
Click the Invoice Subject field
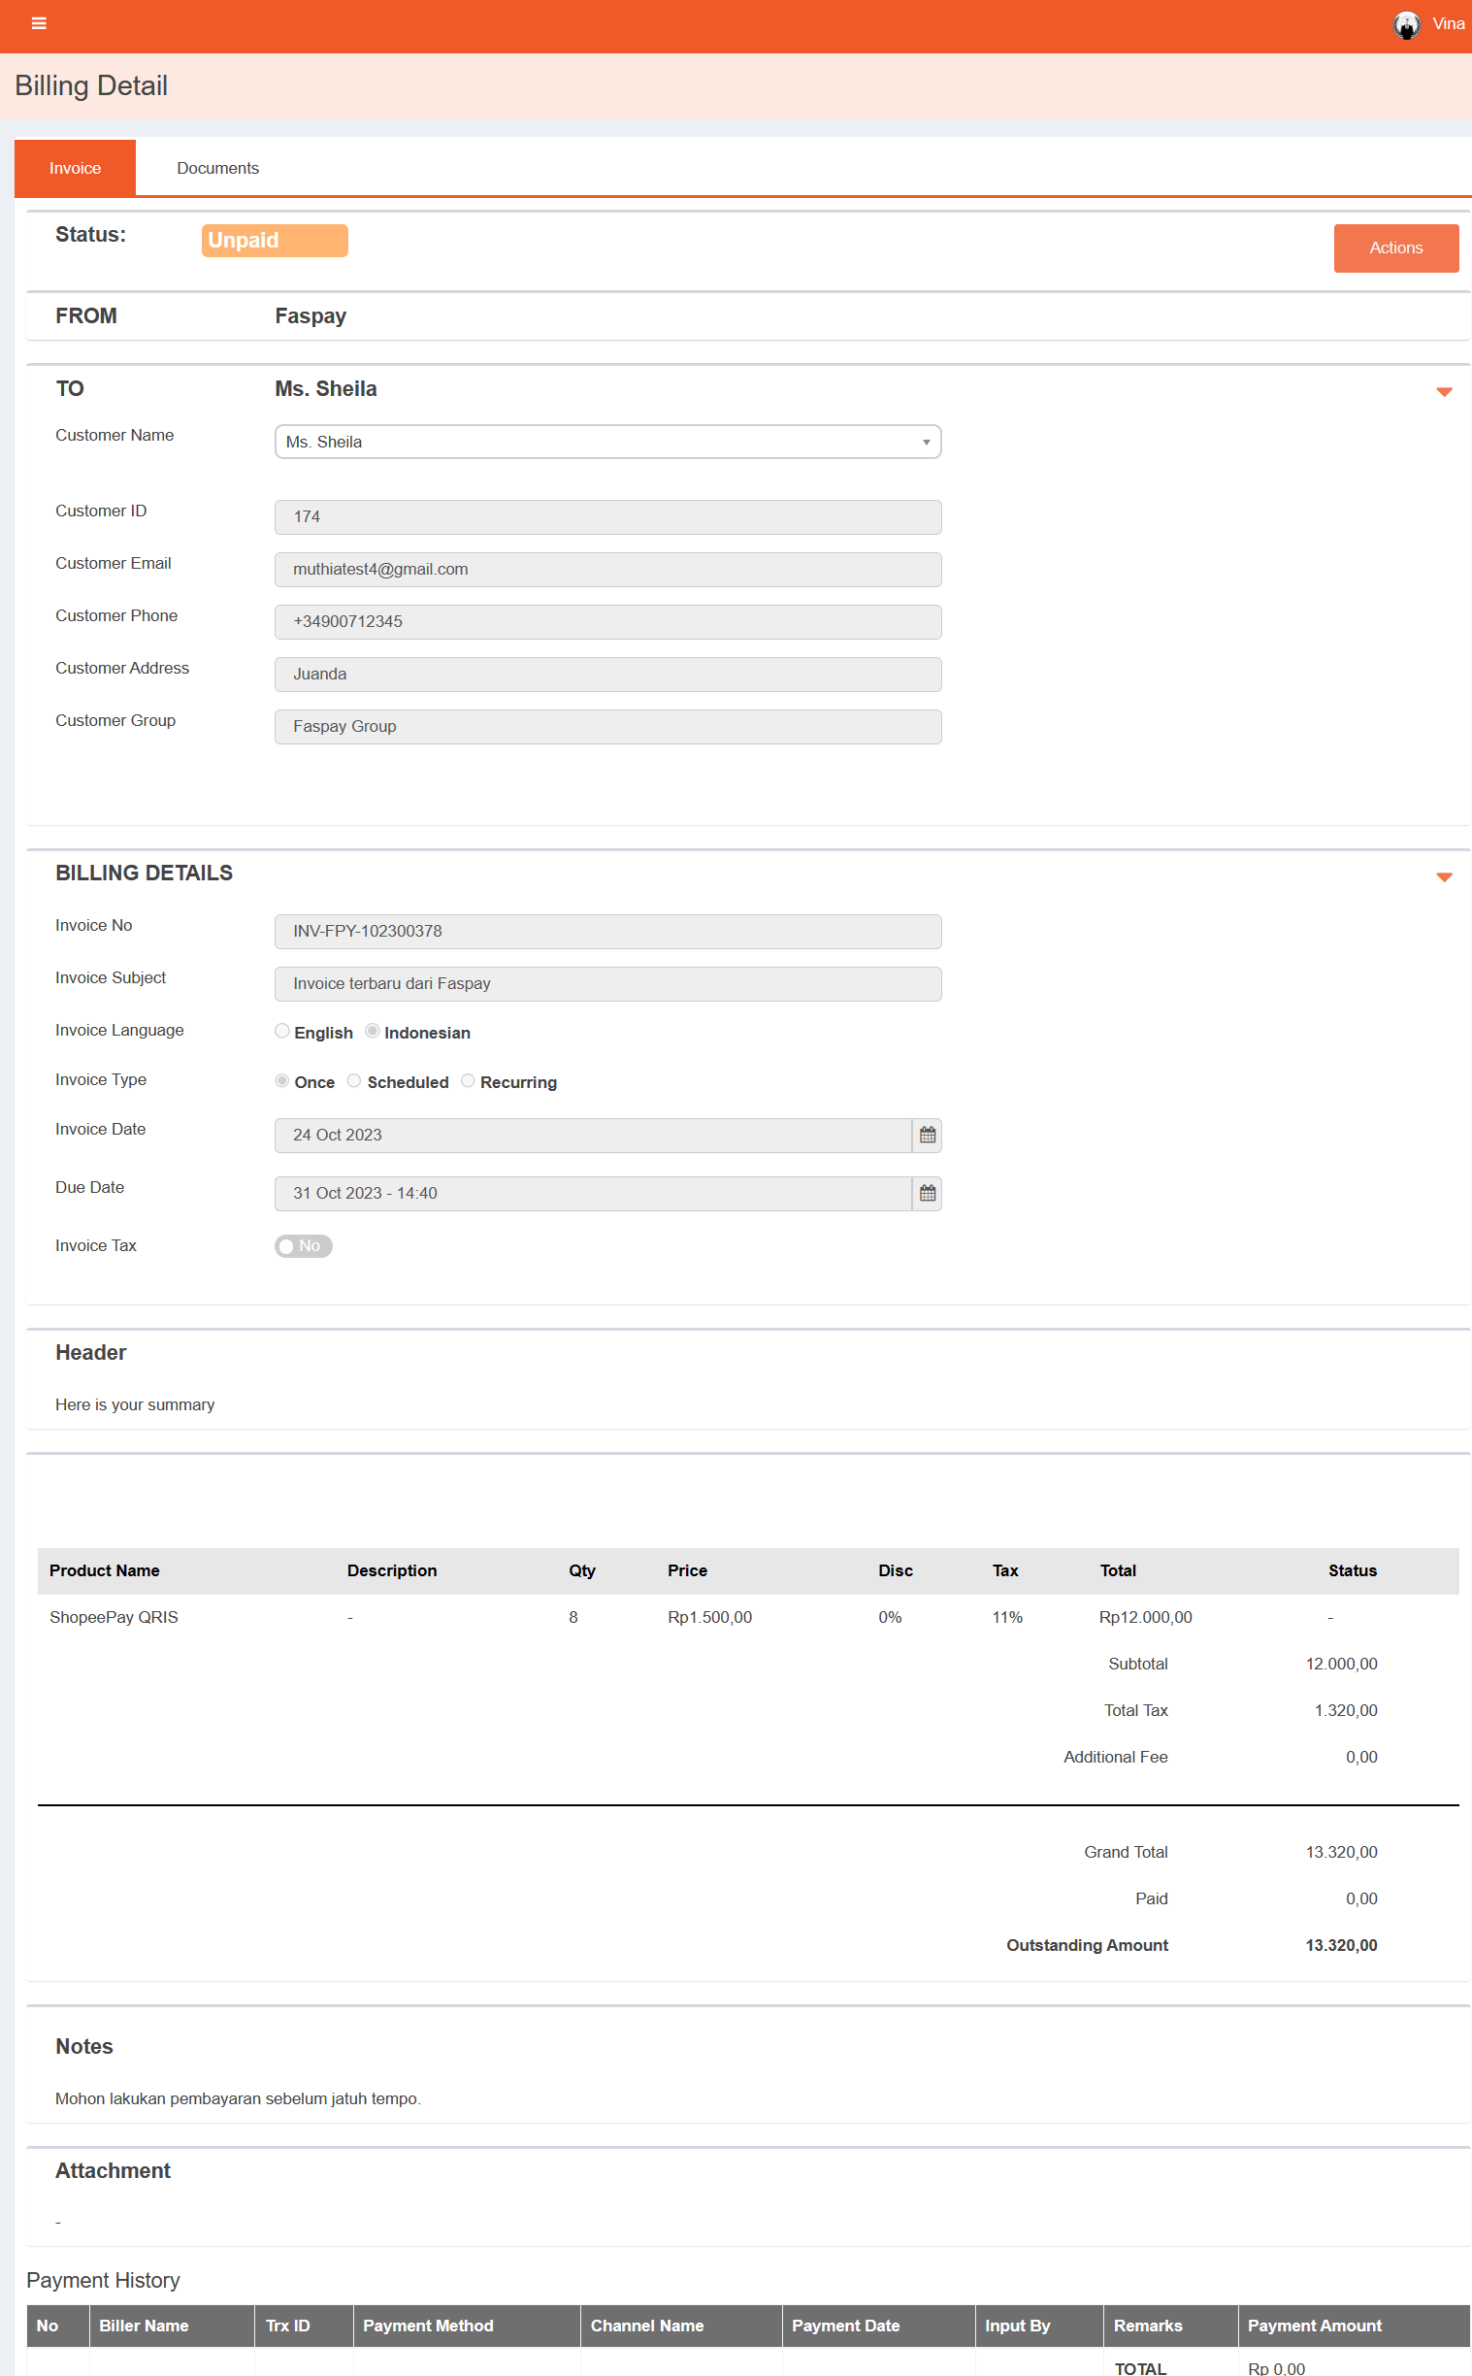point(607,984)
